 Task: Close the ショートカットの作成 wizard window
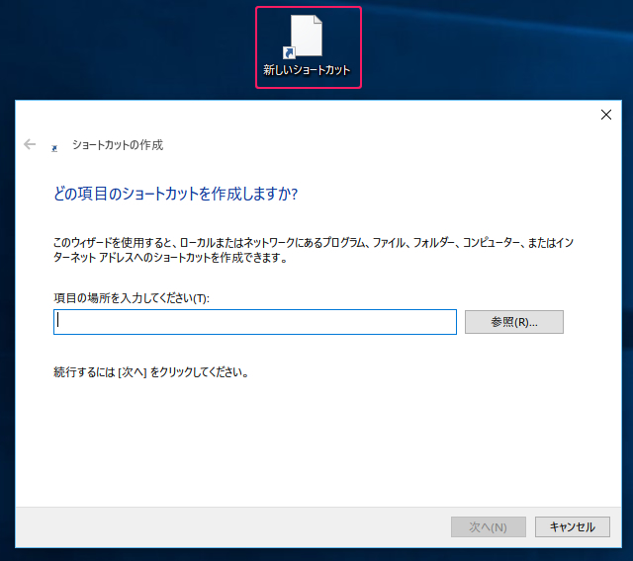605,115
